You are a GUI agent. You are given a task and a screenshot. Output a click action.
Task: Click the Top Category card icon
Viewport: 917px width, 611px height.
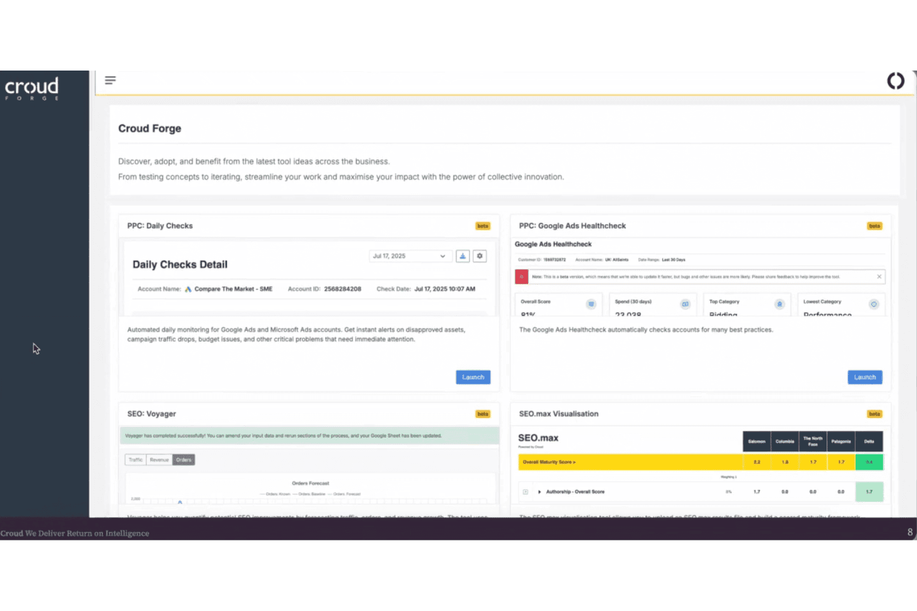[779, 304]
